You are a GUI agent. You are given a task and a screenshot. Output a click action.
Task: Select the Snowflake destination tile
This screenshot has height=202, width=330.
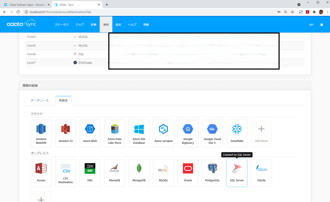[237, 133]
